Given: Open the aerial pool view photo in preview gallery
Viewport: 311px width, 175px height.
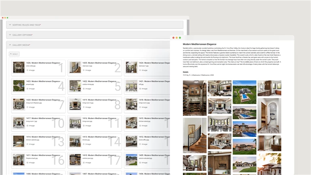Looking at the screenshot, I should (244, 92).
